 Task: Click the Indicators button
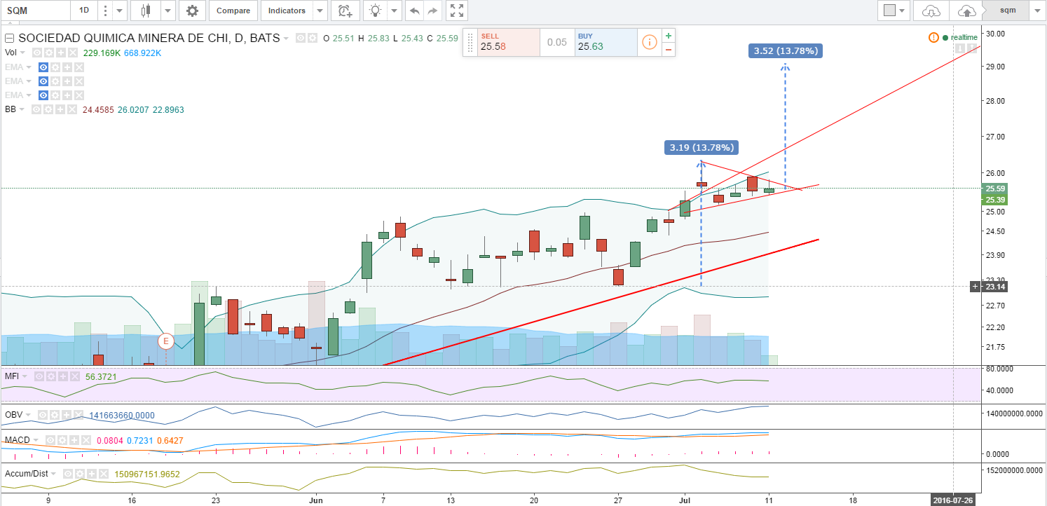point(287,11)
